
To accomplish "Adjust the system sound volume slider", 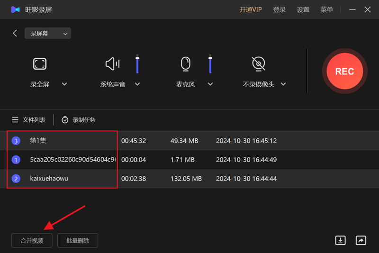I will [x=137, y=64].
